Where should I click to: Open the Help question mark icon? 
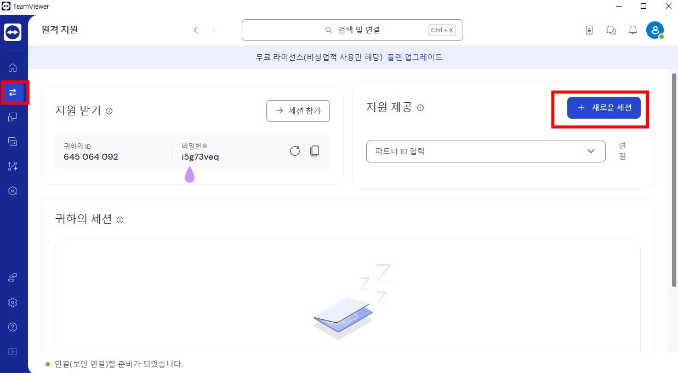pyautogui.click(x=13, y=327)
